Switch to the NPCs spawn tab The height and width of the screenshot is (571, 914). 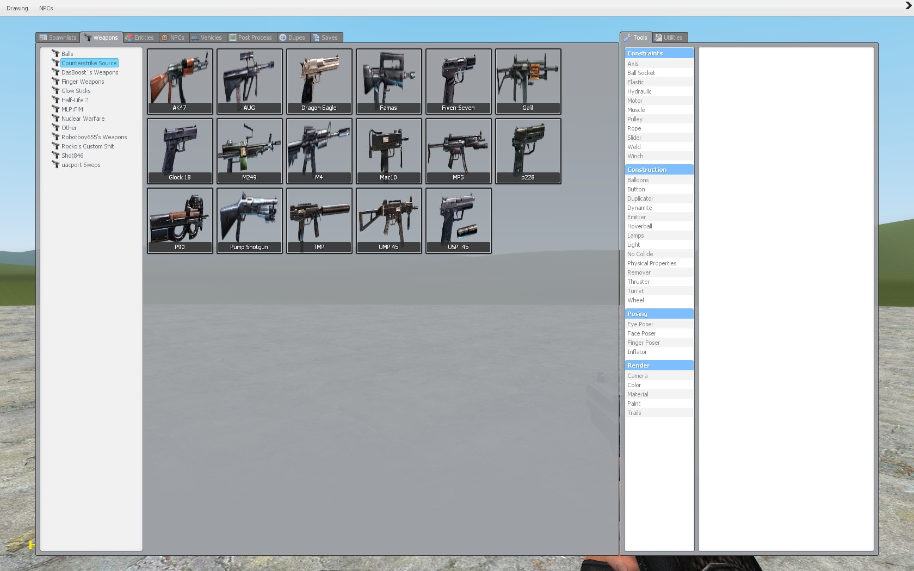[173, 38]
